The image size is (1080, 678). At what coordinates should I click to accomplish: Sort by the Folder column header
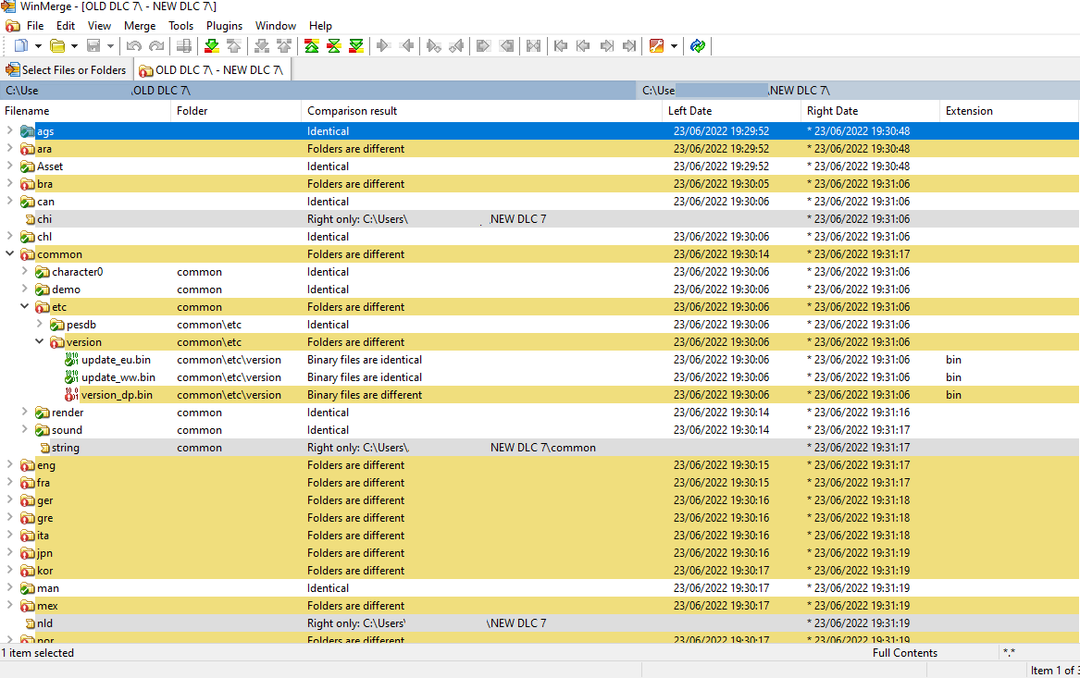[236, 111]
